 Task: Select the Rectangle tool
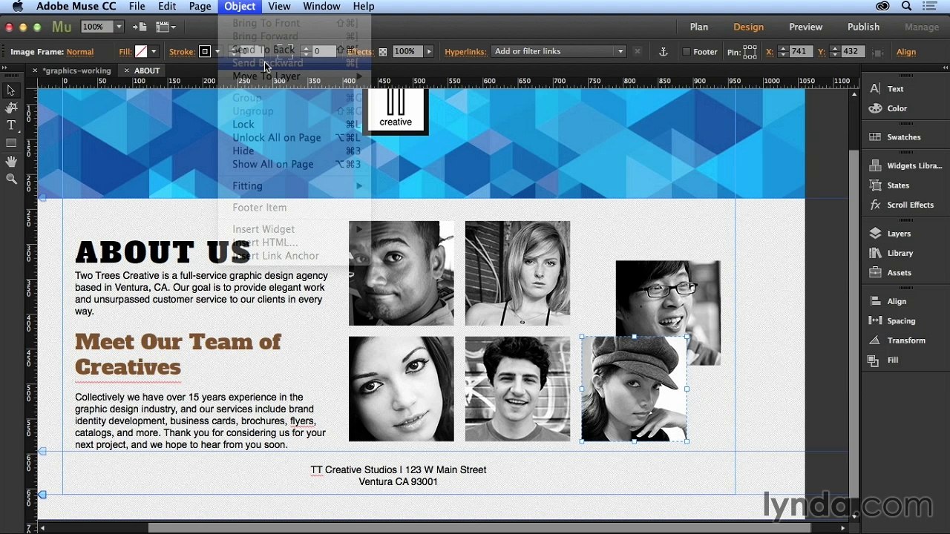11,143
